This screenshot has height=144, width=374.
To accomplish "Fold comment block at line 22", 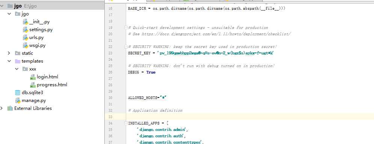I will click(x=126, y=46).
